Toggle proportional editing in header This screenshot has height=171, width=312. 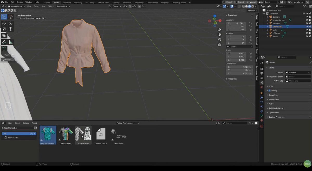140,6
